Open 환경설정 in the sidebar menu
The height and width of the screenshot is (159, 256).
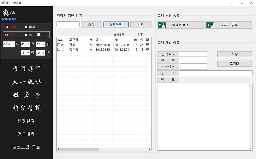26,121
